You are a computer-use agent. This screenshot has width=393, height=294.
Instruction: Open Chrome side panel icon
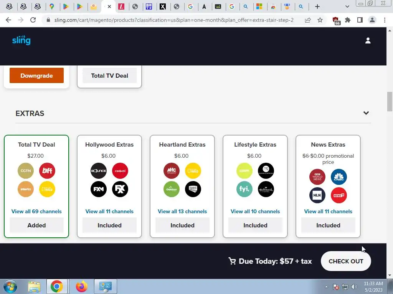pyautogui.click(x=360, y=20)
